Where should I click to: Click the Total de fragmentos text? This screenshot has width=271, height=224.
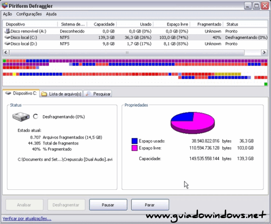[x=61, y=143]
